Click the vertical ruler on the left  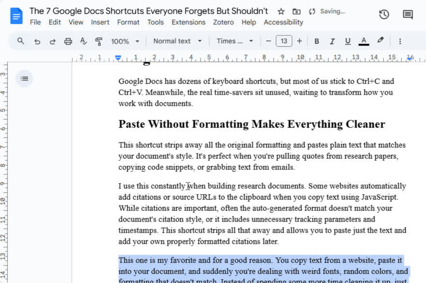4,173
